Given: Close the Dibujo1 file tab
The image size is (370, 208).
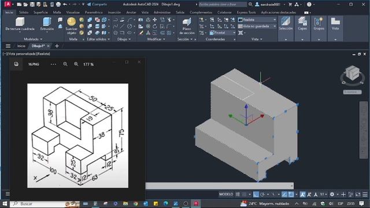Looking at the screenshot, I should pos(48,46).
